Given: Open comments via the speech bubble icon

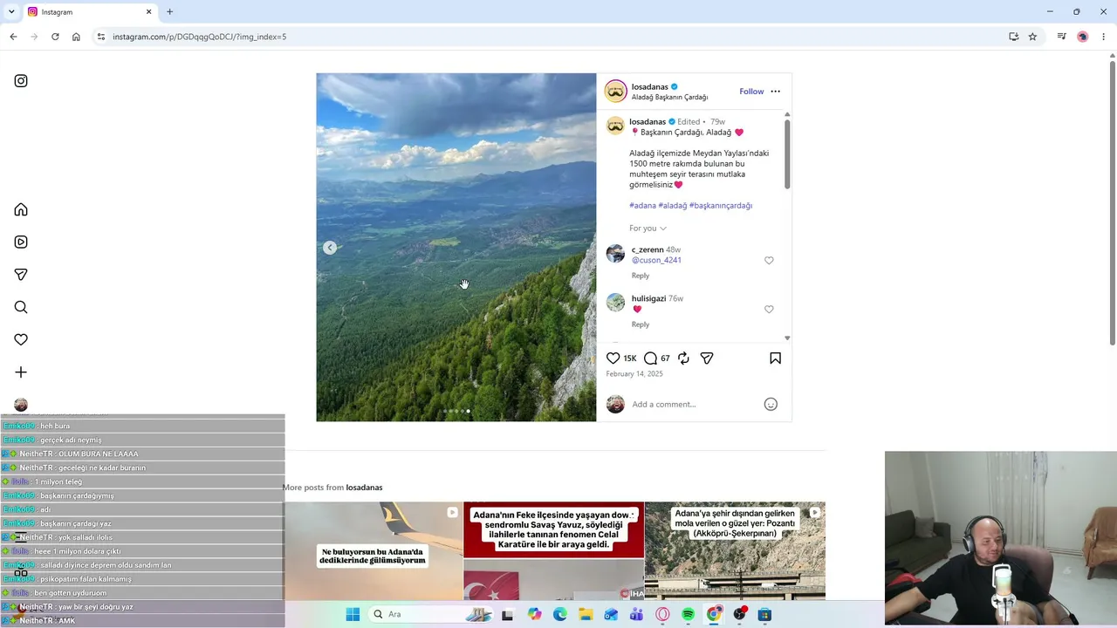Looking at the screenshot, I should pos(650,358).
